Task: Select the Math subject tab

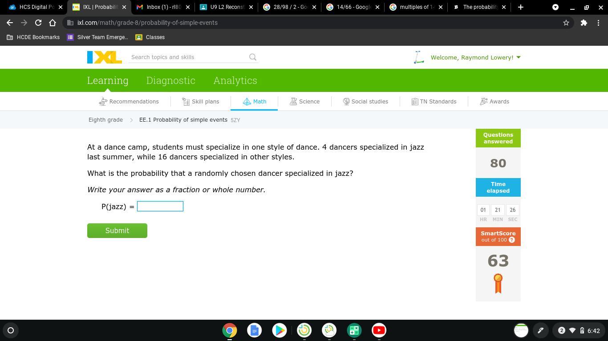Action: [x=254, y=102]
